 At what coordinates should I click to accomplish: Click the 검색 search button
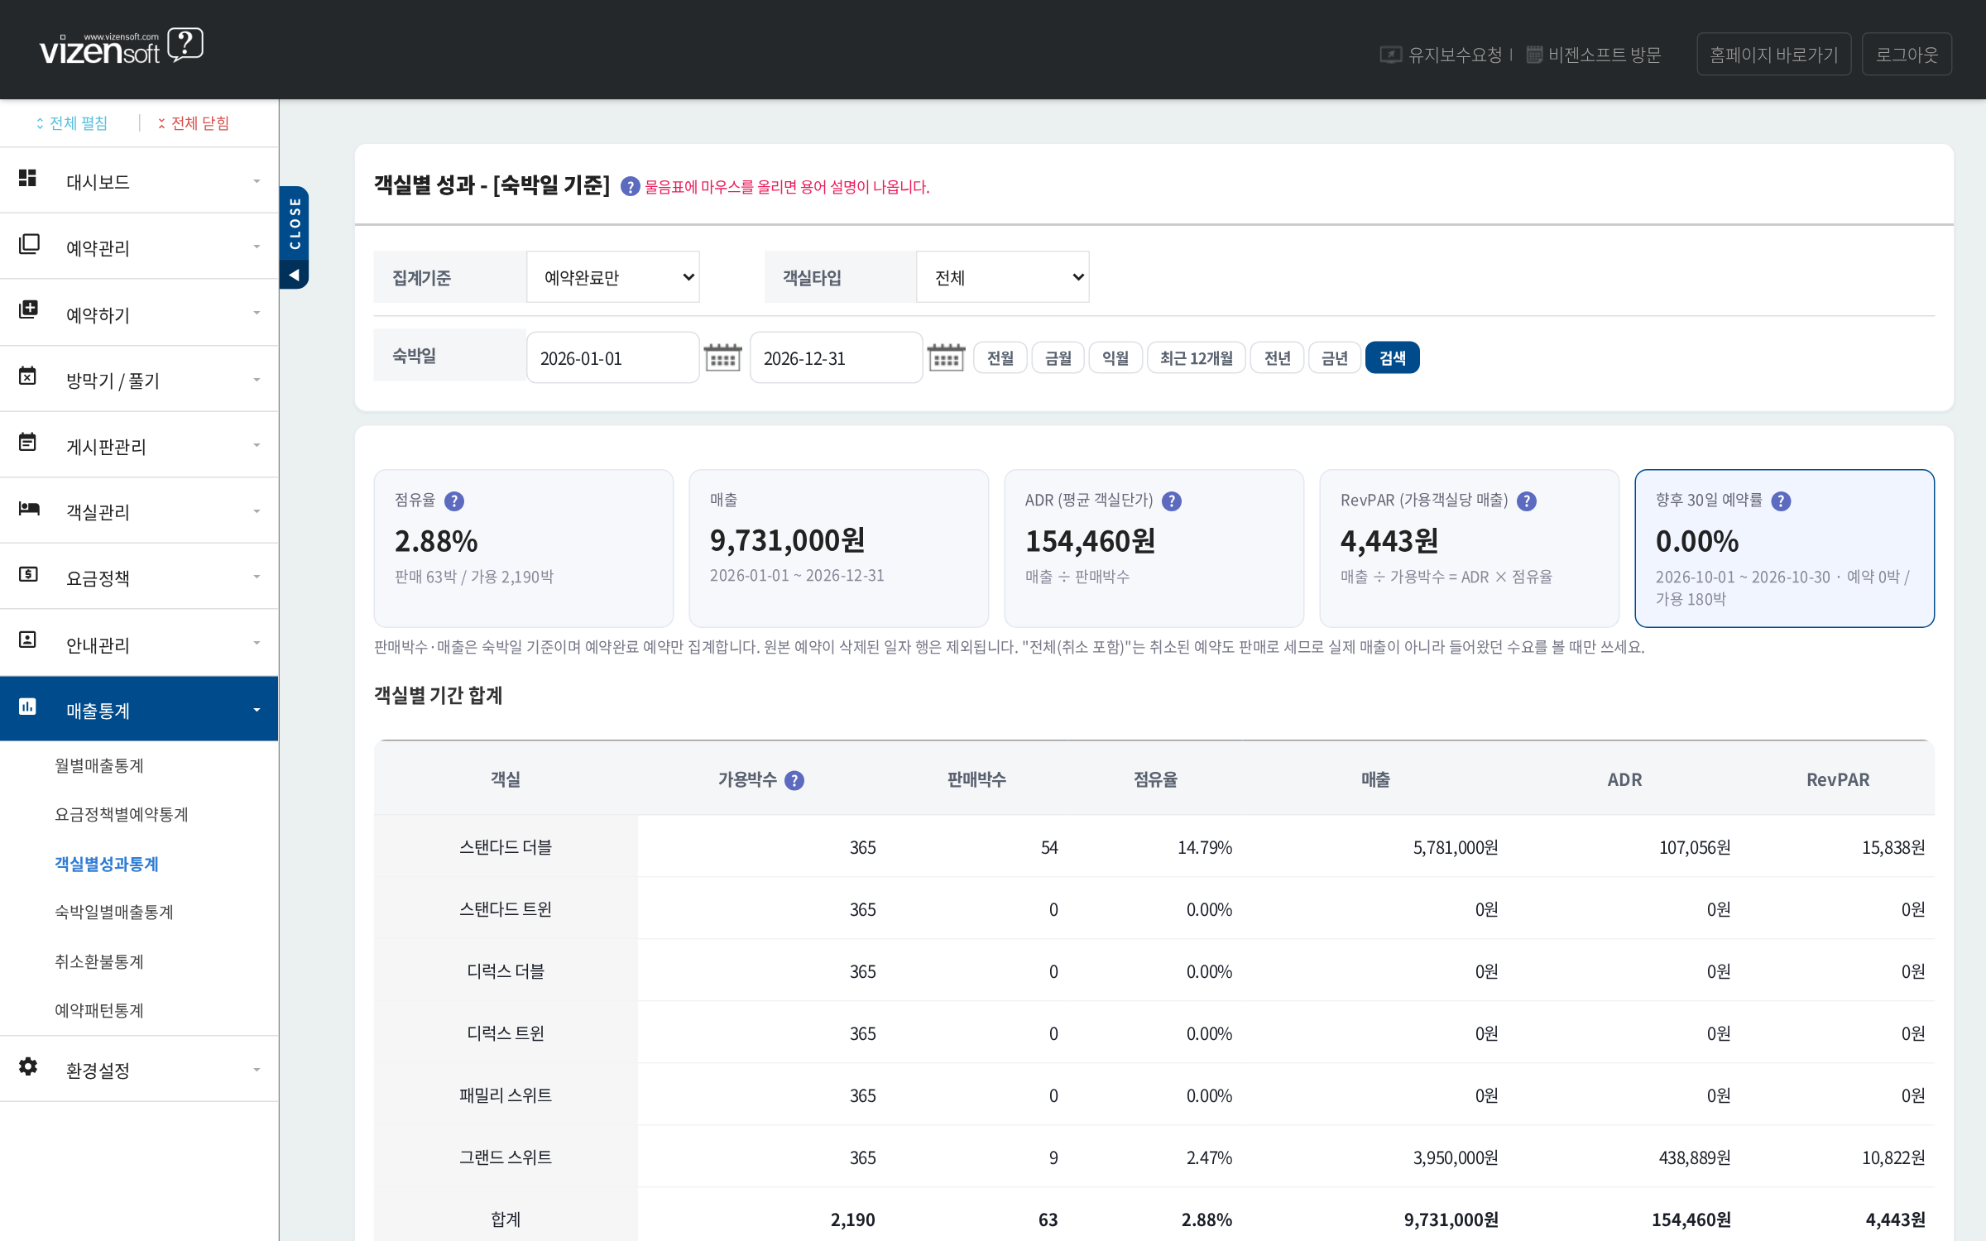point(1392,357)
